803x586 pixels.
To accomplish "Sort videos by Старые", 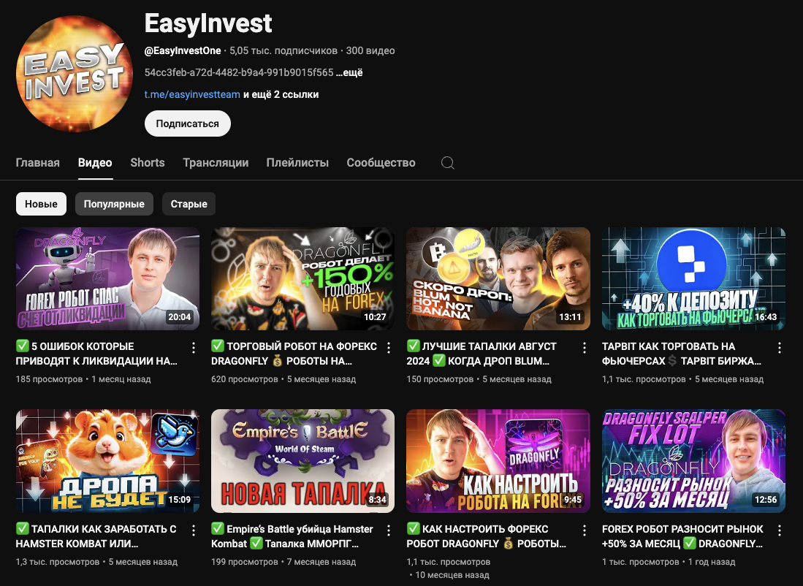I will [x=189, y=204].
